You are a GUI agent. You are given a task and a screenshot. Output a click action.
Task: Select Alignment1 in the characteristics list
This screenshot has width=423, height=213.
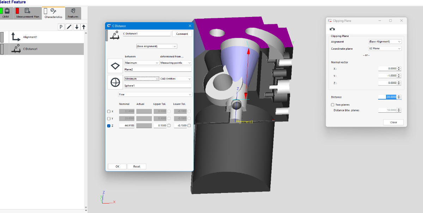[x=30, y=37]
